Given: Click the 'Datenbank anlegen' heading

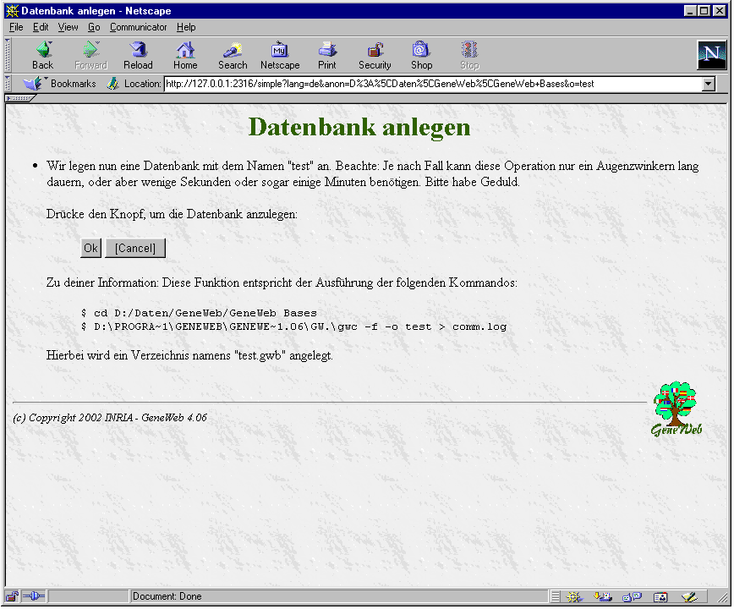Looking at the screenshot, I should click(359, 128).
